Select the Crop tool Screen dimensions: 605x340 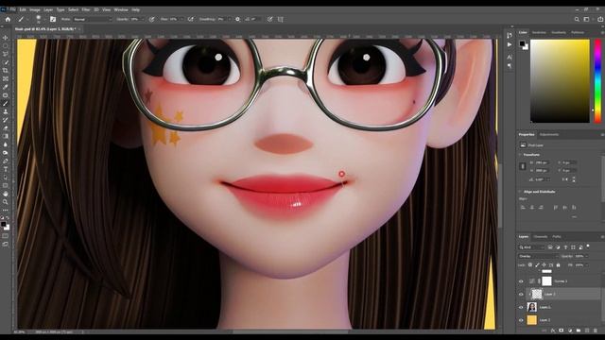click(x=6, y=71)
